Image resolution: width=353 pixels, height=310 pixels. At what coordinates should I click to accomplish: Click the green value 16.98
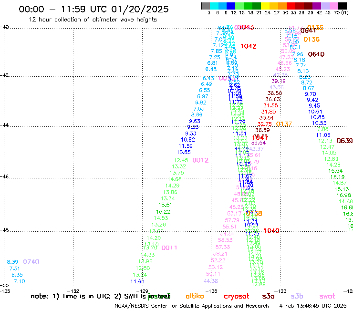pyautogui.click(x=344, y=196)
